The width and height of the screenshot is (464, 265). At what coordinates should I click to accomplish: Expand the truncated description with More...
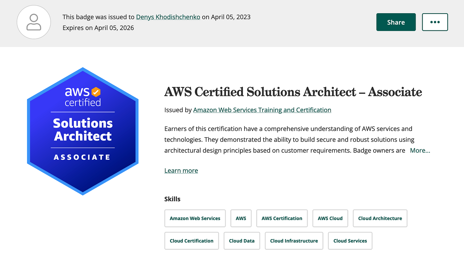(420, 150)
